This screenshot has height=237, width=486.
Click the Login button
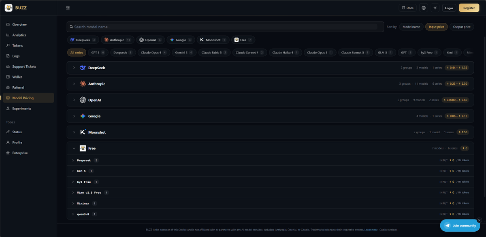point(449,8)
